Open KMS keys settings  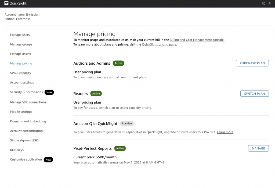[17, 150]
